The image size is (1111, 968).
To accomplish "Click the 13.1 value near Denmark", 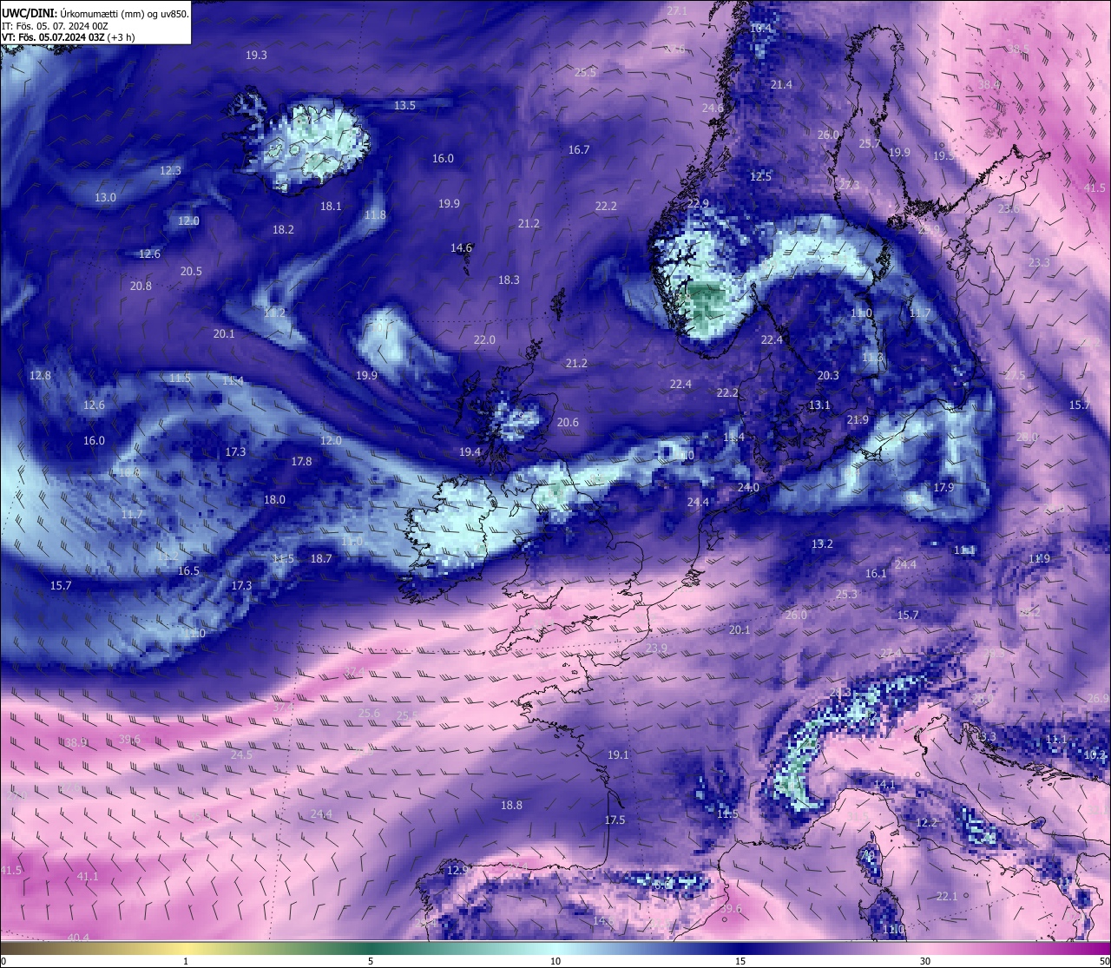I will [819, 405].
